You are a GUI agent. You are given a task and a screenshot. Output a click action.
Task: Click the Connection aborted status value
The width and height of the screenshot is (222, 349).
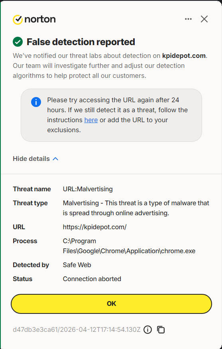coord(92,279)
